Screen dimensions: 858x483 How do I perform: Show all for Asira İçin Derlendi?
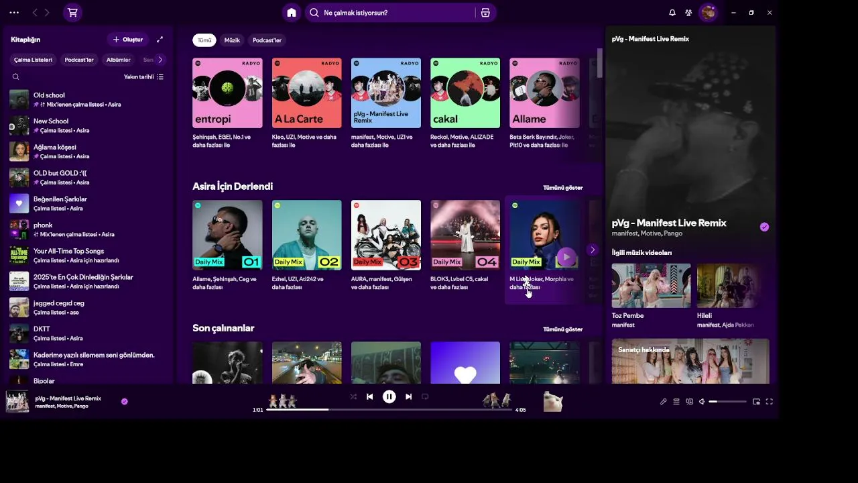click(562, 188)
